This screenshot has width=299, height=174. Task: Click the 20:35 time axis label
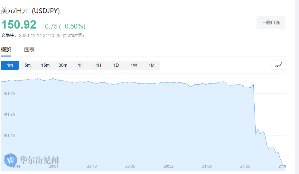(130, 166)
